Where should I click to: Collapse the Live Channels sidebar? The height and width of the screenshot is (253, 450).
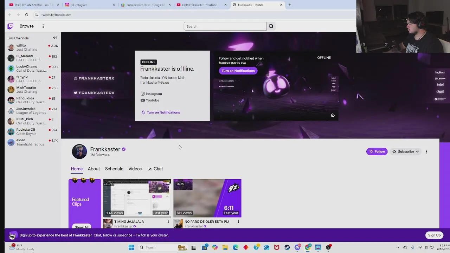tap(55, 38)
